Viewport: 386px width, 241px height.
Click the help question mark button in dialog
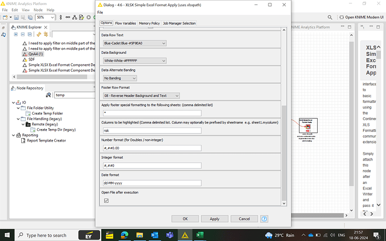pyautogui.click(x=263, y=219)
